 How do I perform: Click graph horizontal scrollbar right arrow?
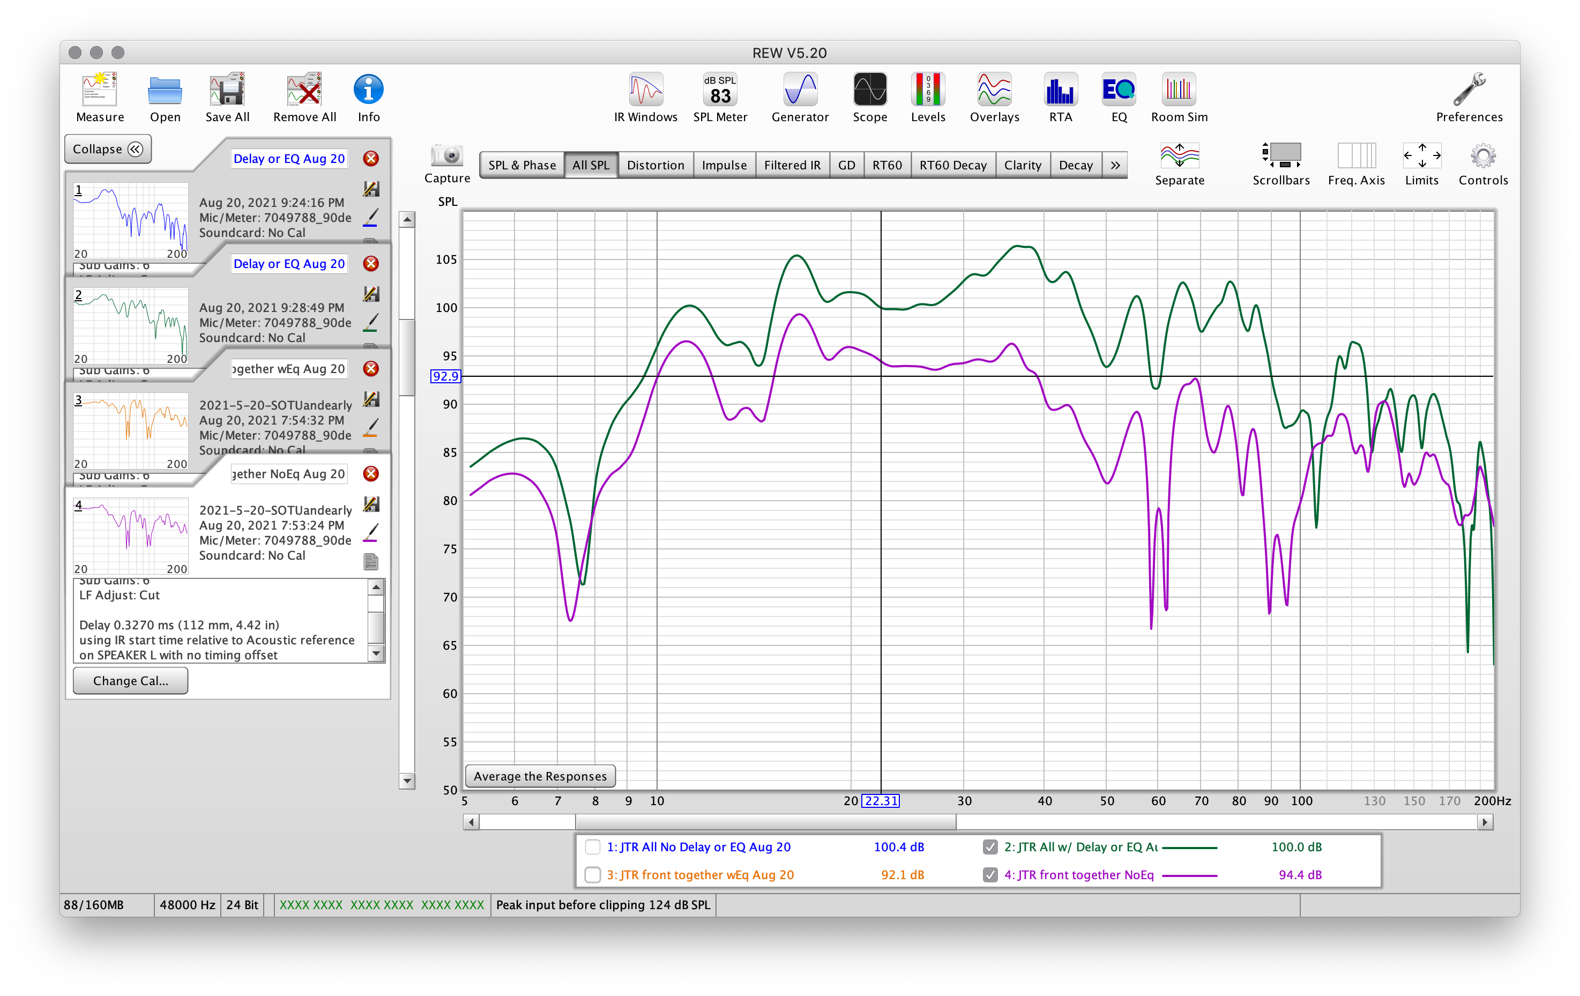[x=1485, y=821]
